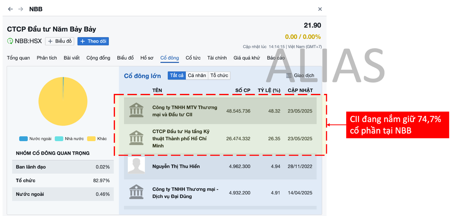The image size is (453, 216).
Task: Click ratio value 26.35
Action: coord(274,139)
